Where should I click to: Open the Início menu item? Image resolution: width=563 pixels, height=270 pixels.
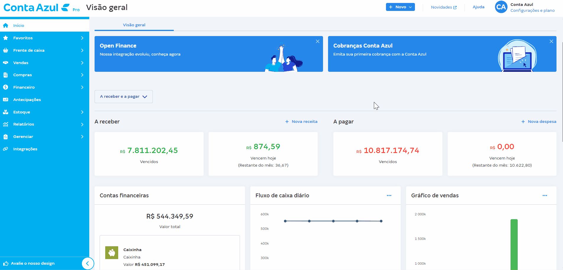(45, 25)
